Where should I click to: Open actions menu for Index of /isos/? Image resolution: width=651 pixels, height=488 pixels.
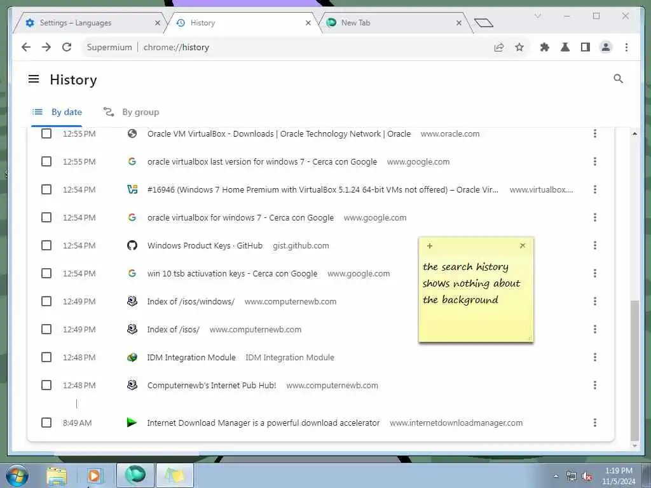point(595,330)
